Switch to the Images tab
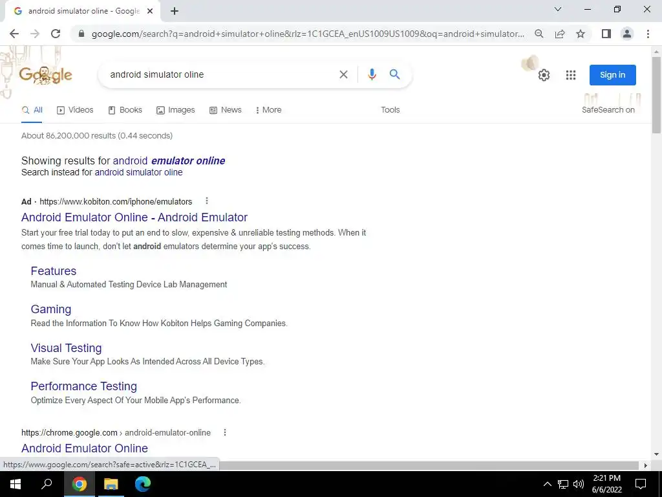Image resolution: width=662 pixels, height=497 pixels. (176, 110)
